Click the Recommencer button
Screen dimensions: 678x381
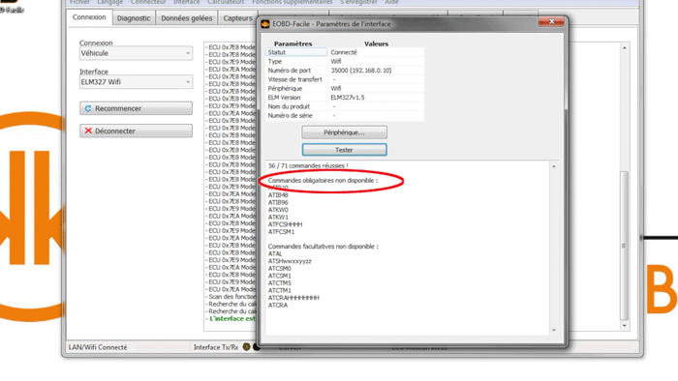pyautogui.click(x=136, y=108)
